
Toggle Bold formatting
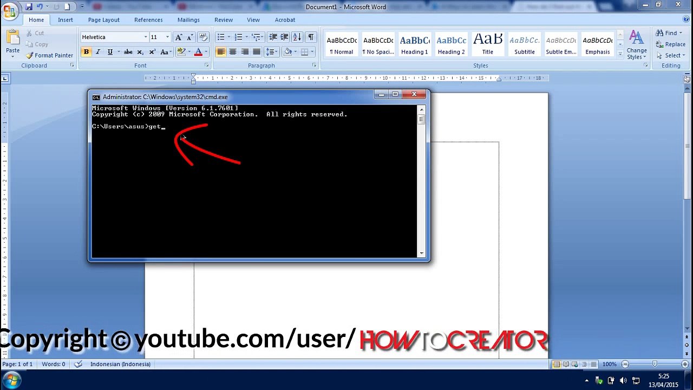coord(86,52)
